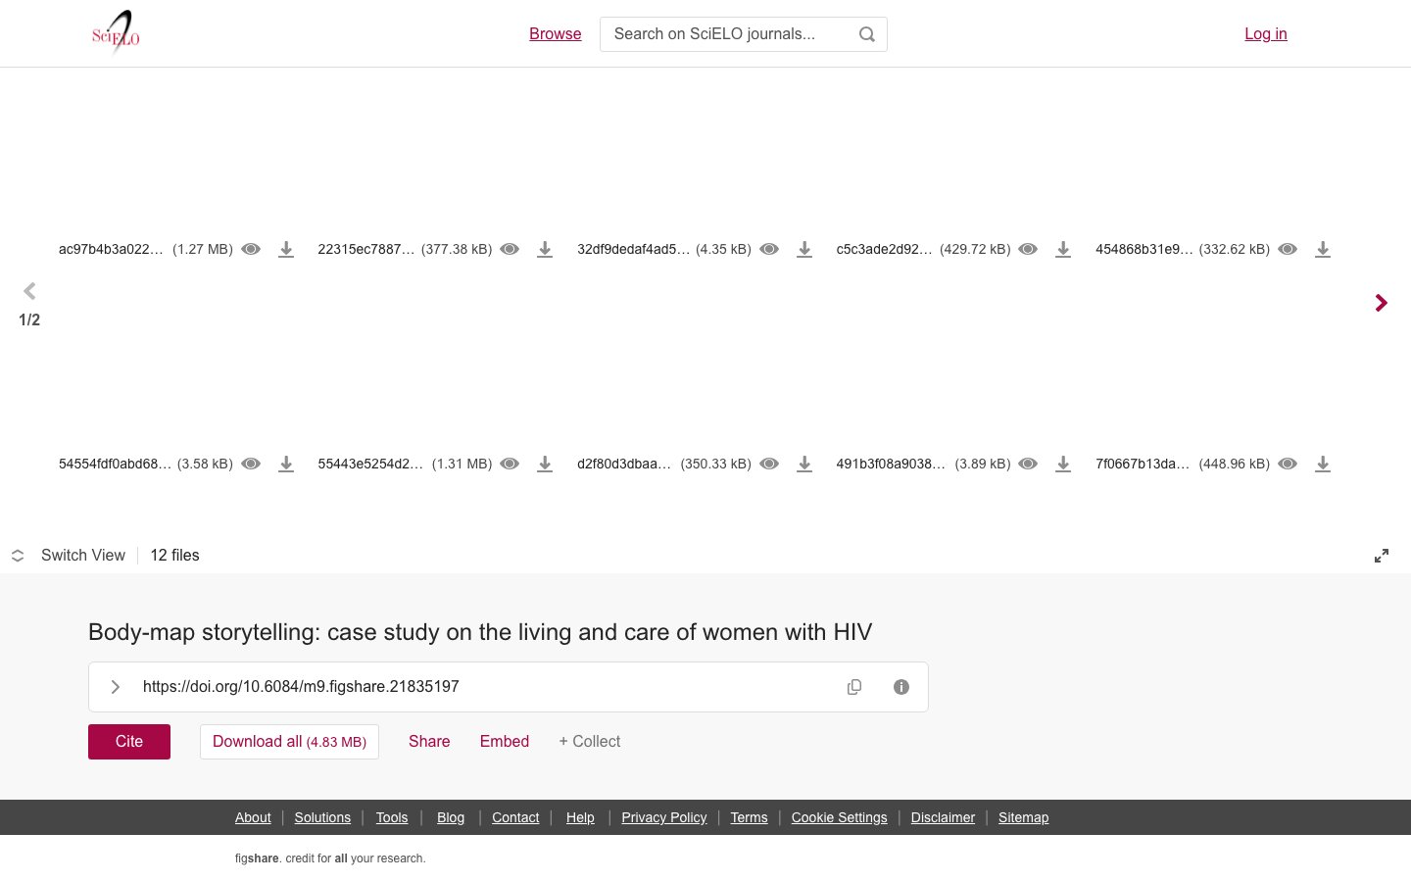
Task: Preview file 7f0667b13da… with eye icon
Action: point(1288,464)
